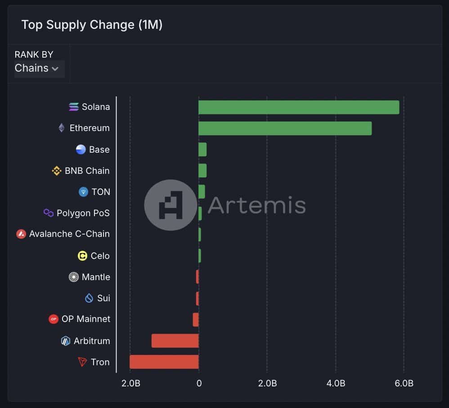Click the green Solana supply bar

pyautogui.click(x=299, y=107)
